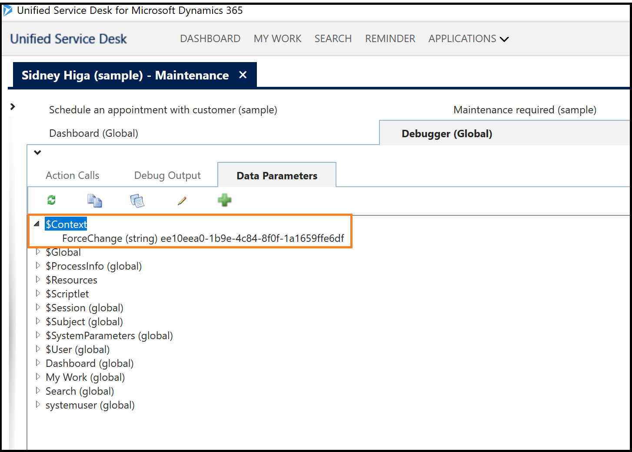This screenshot has width=632, height=452.
Task: Expand the $Global tree node
Action: [38, 252]
